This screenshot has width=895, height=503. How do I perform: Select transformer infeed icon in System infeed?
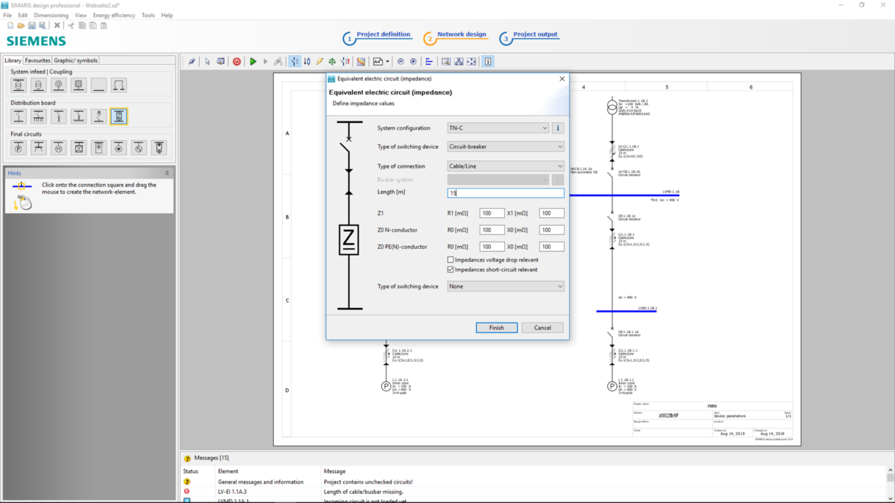[x=19, y=86]
